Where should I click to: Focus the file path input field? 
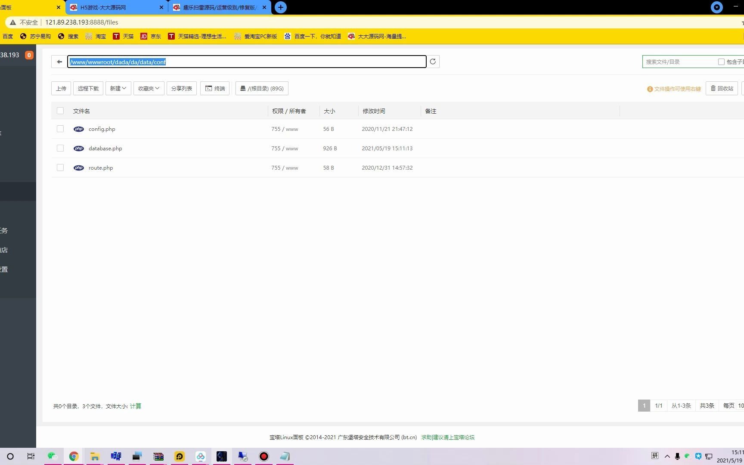[247, 62]
